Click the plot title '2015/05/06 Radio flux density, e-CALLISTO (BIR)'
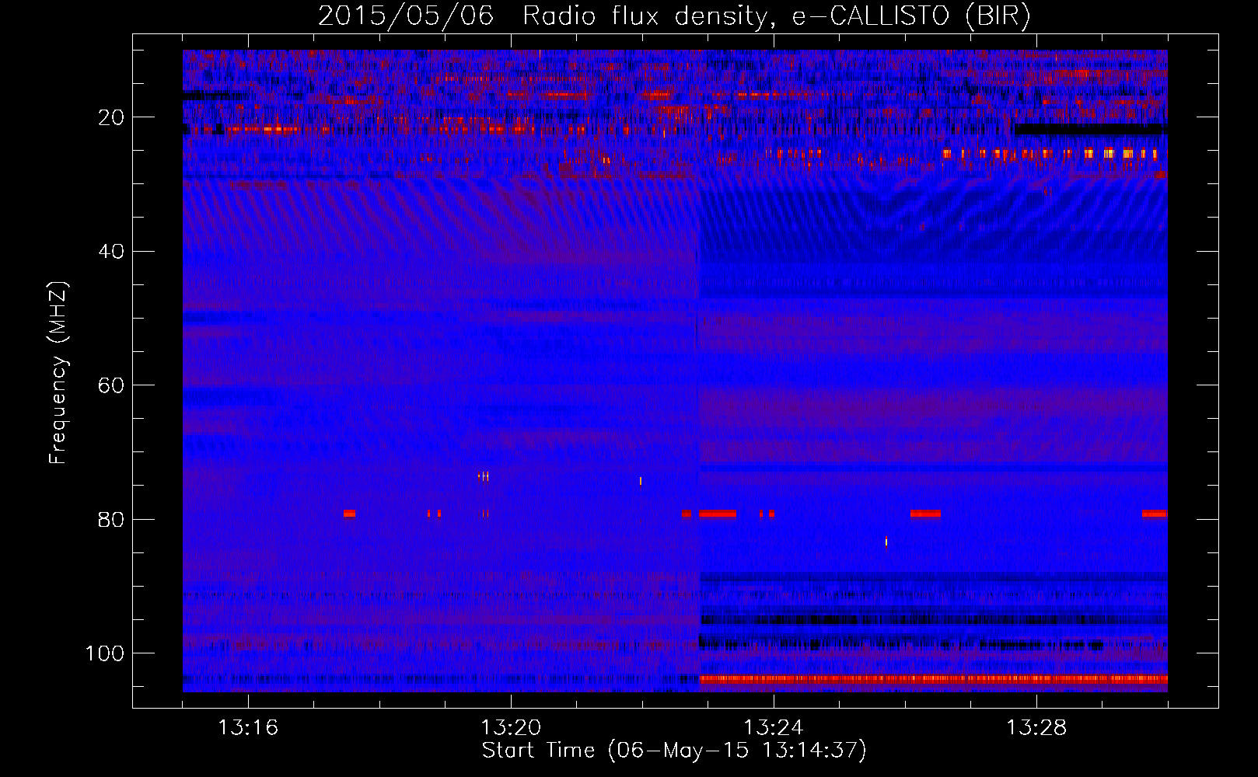1258x777 pixels. point(674,16)
